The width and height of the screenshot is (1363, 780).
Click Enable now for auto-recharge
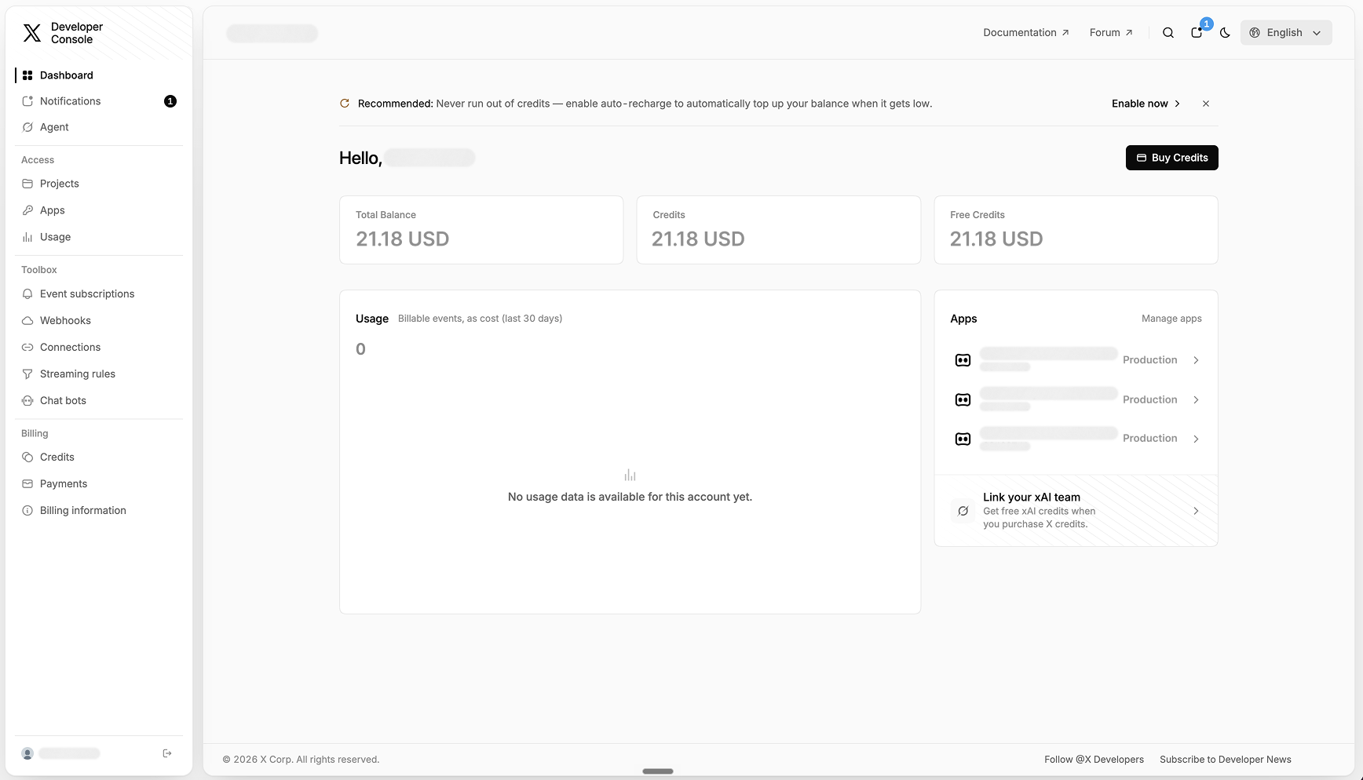[1146, 104]
